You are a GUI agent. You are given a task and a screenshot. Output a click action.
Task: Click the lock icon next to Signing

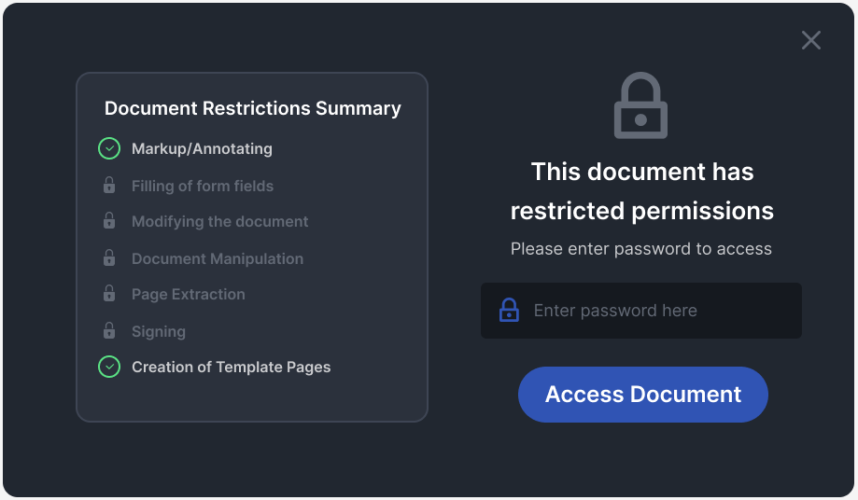[109, 330]
